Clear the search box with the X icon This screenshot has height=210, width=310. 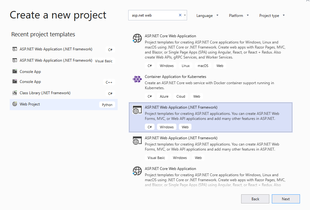coord(180,15)
